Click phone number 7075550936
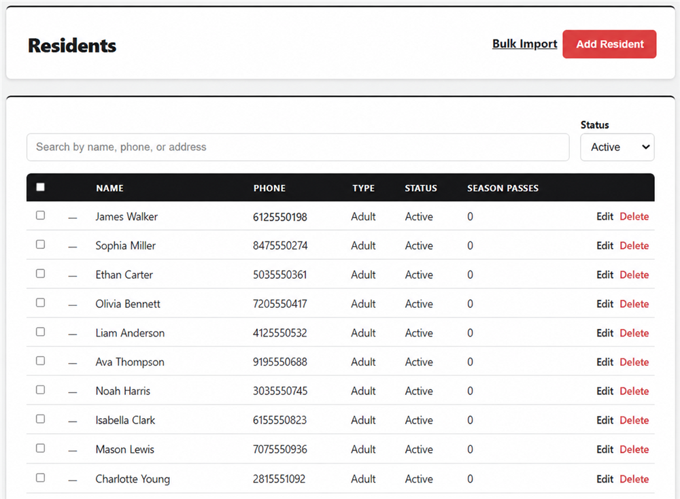The image size is (680, 499). (279, 449)
